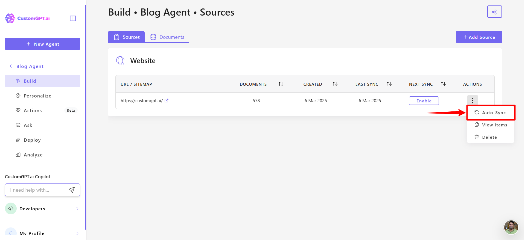Click the Created date 6 Mar 2025

[x=316, y=100]
